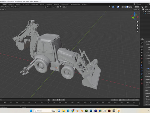Open the Particles properties tab
This screenshot has width=150, height=113.
142,68
